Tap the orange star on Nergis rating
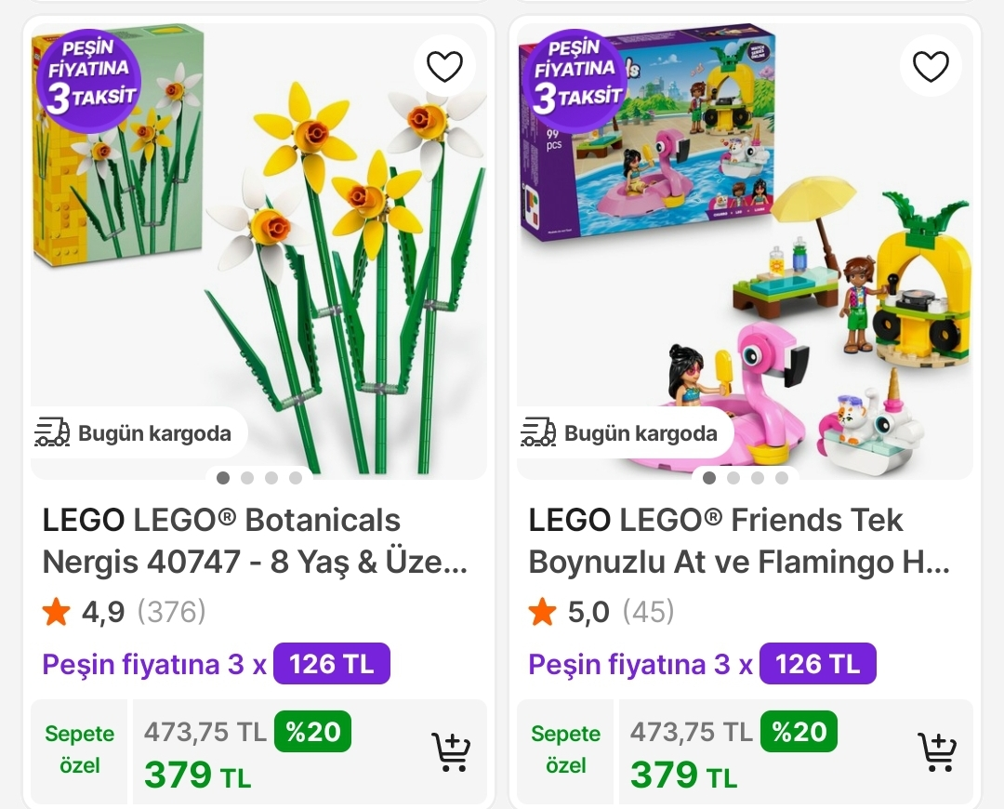Image resolution: width=1004 pixels, height=809 pixels. 57,612
